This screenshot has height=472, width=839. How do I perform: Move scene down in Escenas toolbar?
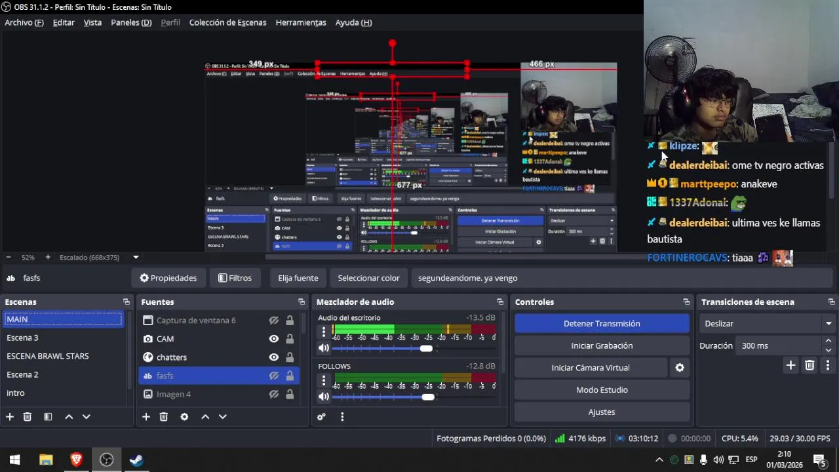tap(86, 417)
